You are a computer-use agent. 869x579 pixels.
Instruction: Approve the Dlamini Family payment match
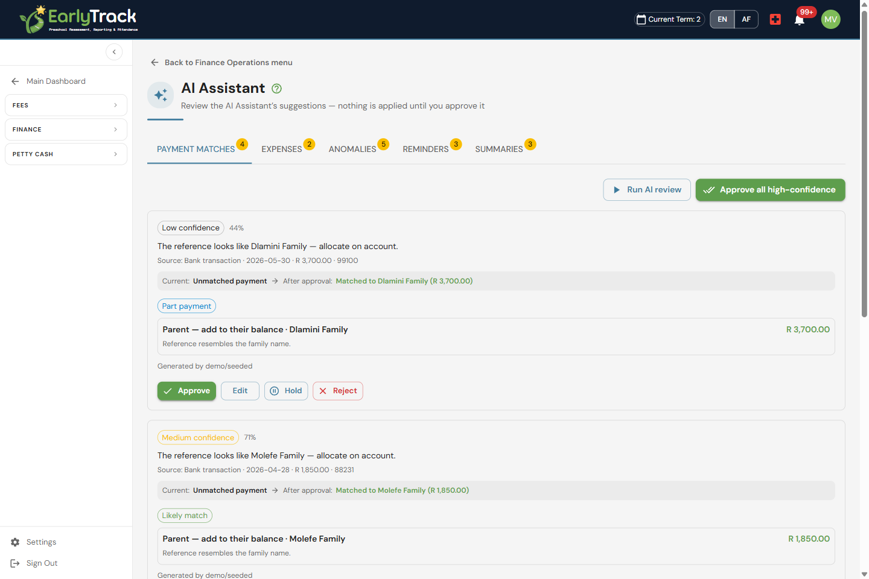click(x=186, y=391)
